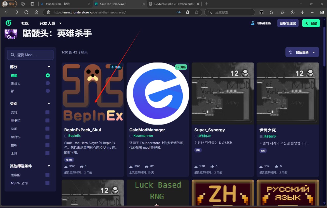Select the 整合包 section radio button

click(x=48, y=83)
